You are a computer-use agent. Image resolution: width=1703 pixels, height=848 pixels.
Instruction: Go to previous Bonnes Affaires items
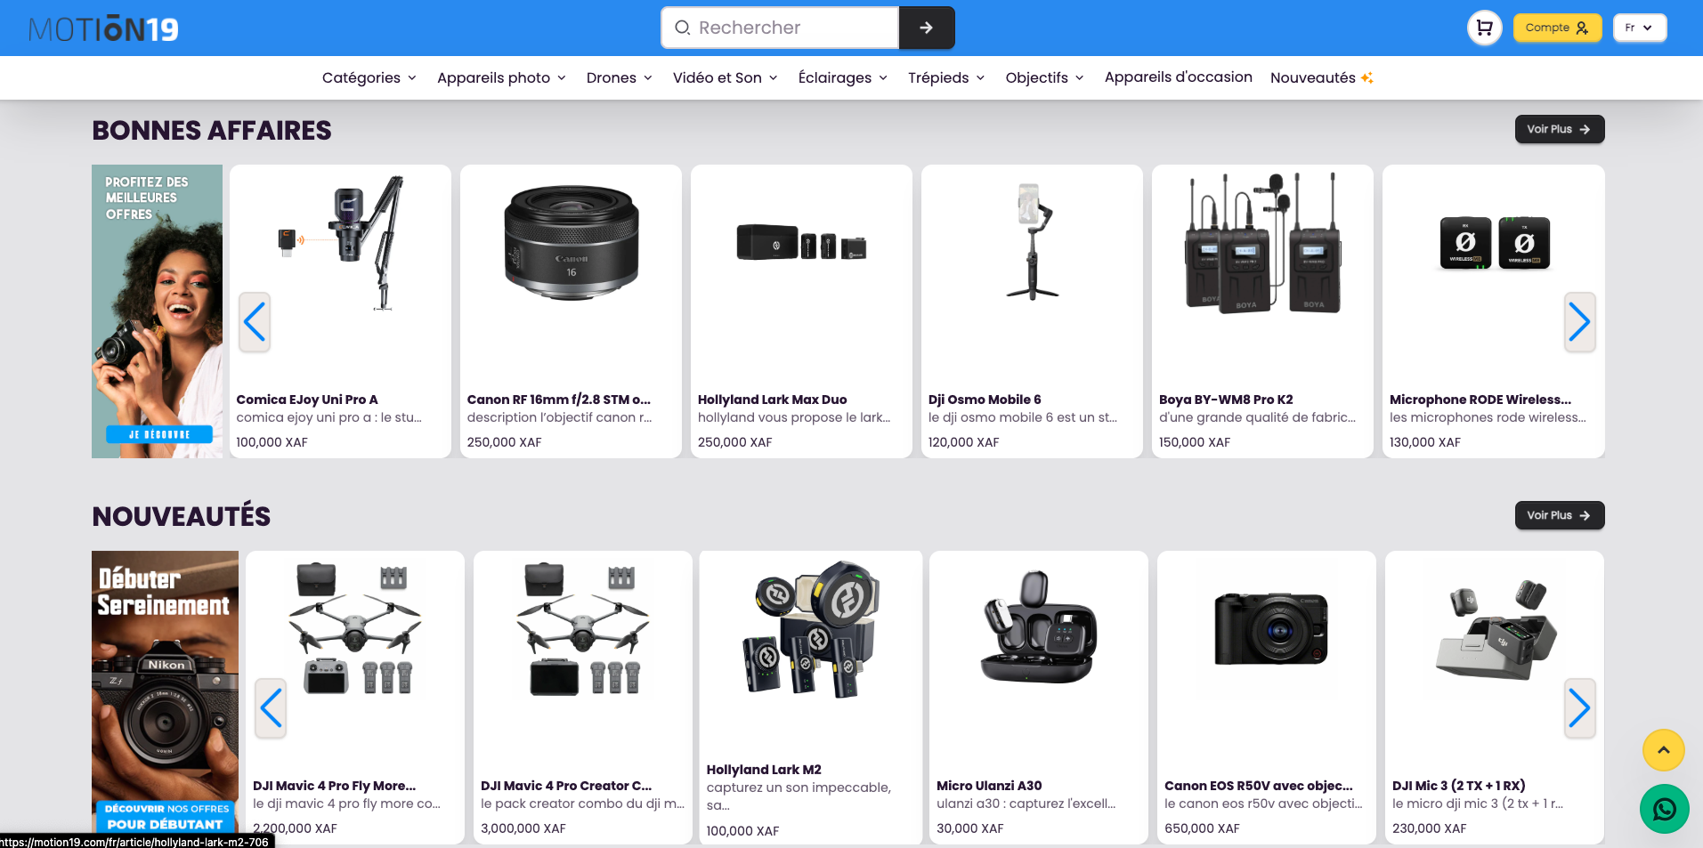[255, 322]
